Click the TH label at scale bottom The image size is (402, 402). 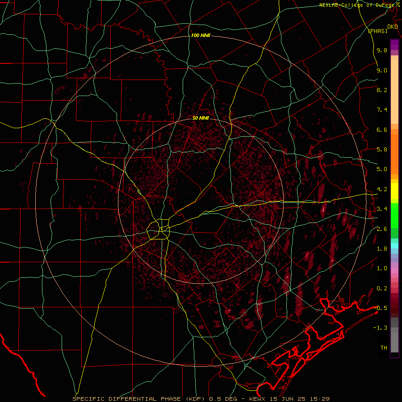coord(384,348)
